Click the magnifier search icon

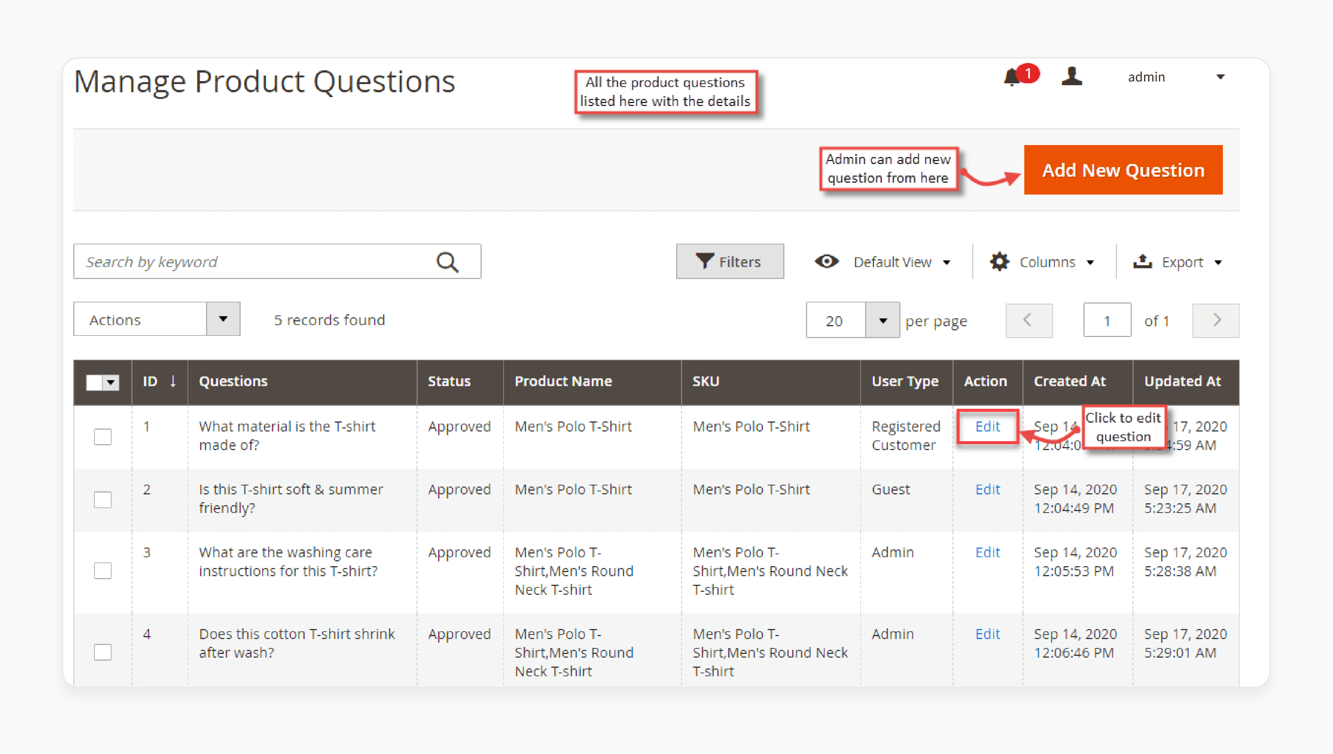pyautogui.click(x=447, y=262)
